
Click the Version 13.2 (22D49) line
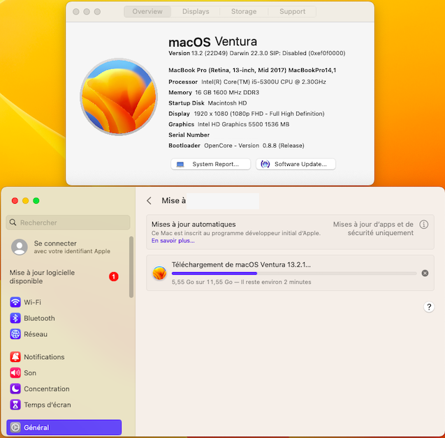pyautogui.click(x=257, y=53)
